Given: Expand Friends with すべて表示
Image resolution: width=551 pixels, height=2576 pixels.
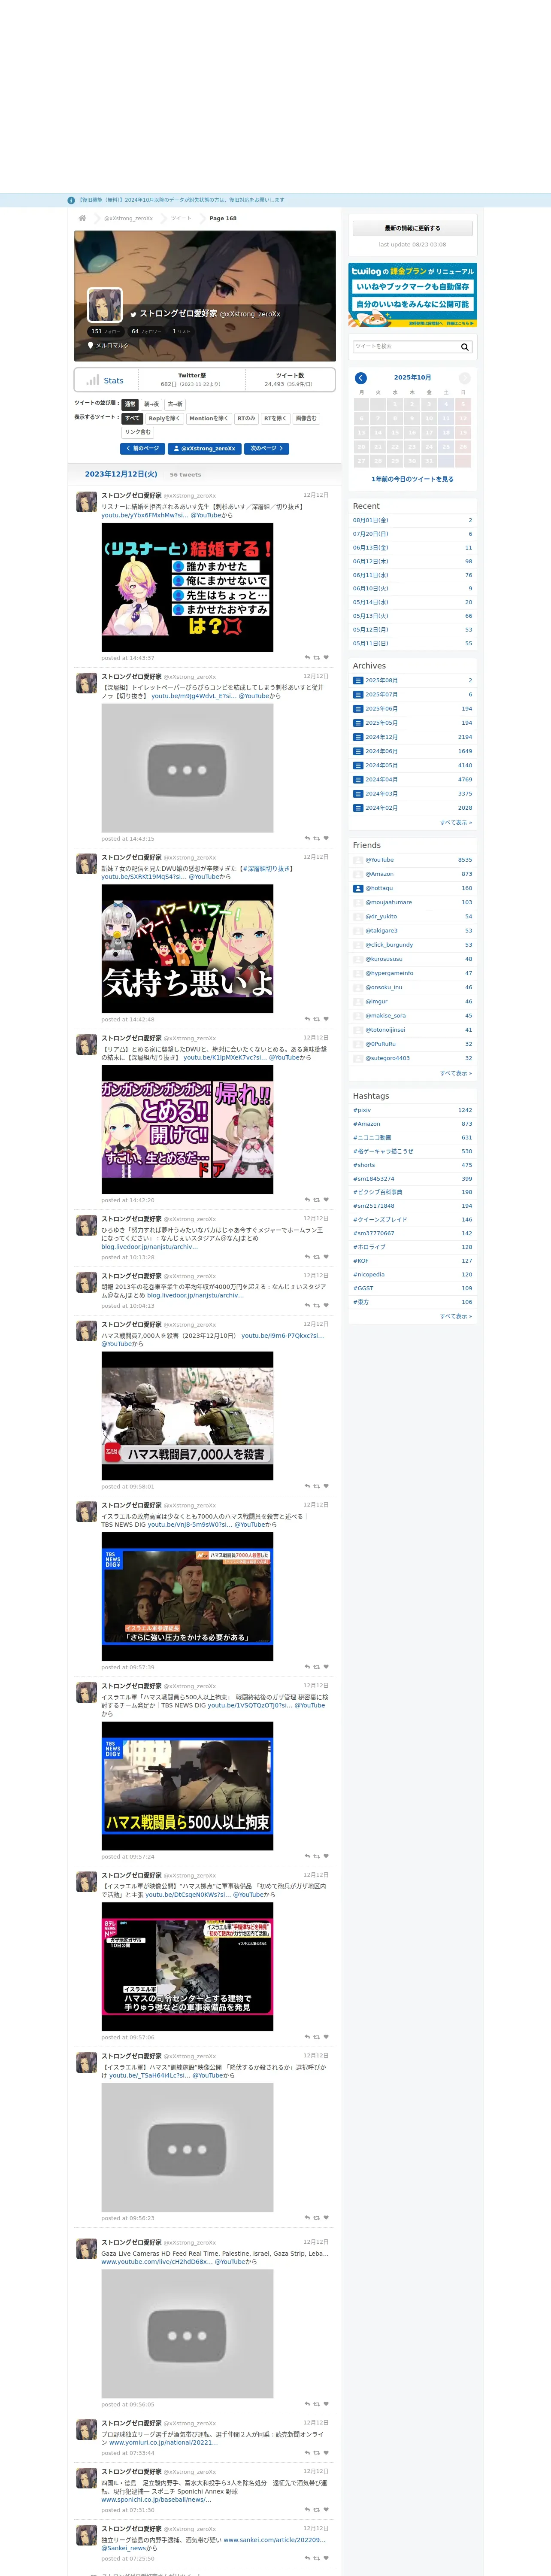Looking at the screenshot, I should [456, 1073].
